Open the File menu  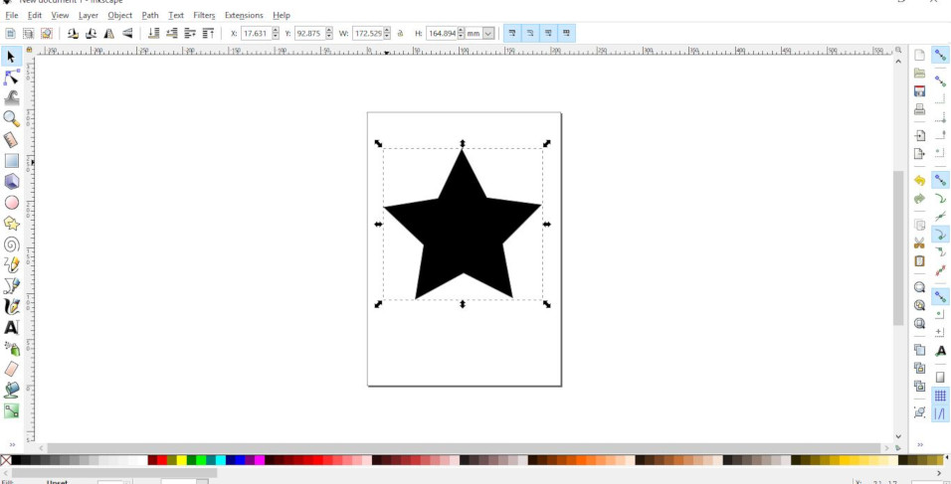[12, 15]
